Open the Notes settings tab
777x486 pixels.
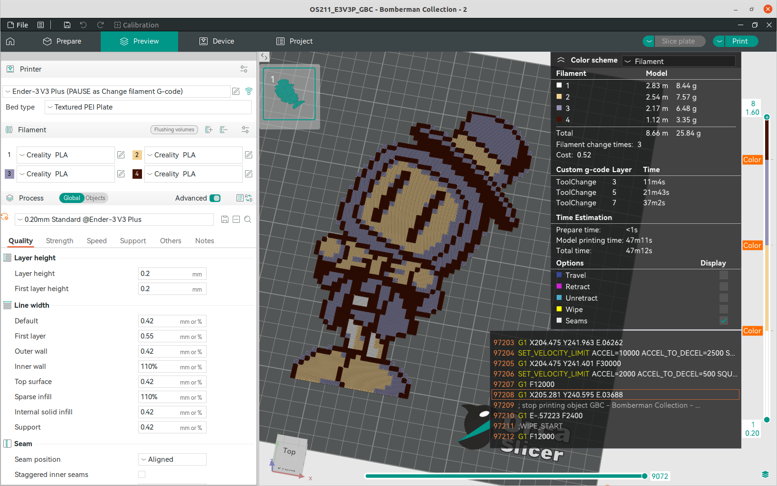tap(205, 241)
